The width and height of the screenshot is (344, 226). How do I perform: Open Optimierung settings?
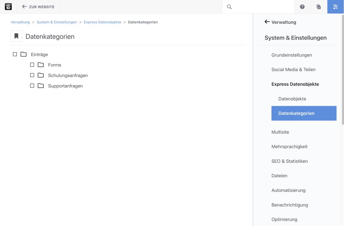click(284, 219)
